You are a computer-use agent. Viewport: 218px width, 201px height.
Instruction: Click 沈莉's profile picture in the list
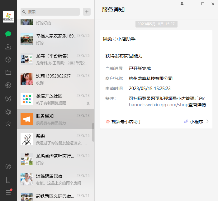point(27,79)
